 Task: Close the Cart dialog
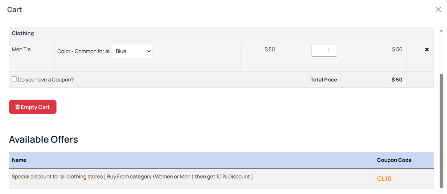tap(438, 9)
